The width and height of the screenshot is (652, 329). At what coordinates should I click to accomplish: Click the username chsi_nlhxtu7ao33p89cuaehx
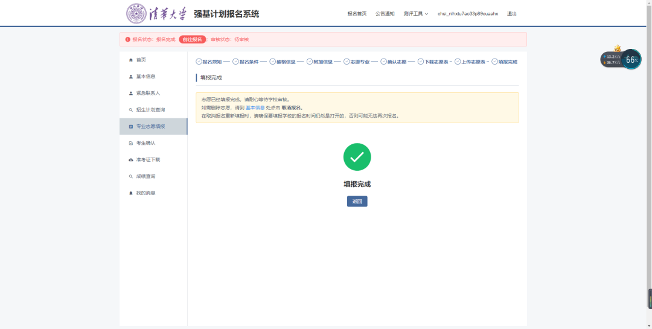(468, 14)
